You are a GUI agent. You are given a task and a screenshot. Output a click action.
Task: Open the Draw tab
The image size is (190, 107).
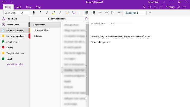[28, 7]
